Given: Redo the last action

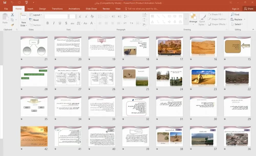Looking at the screenshot, I should [x=19, y=3].
